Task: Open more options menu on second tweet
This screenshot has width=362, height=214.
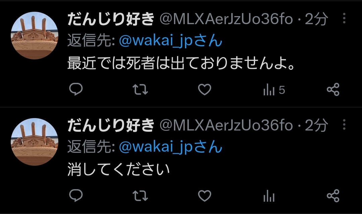Action: (344, 125)
